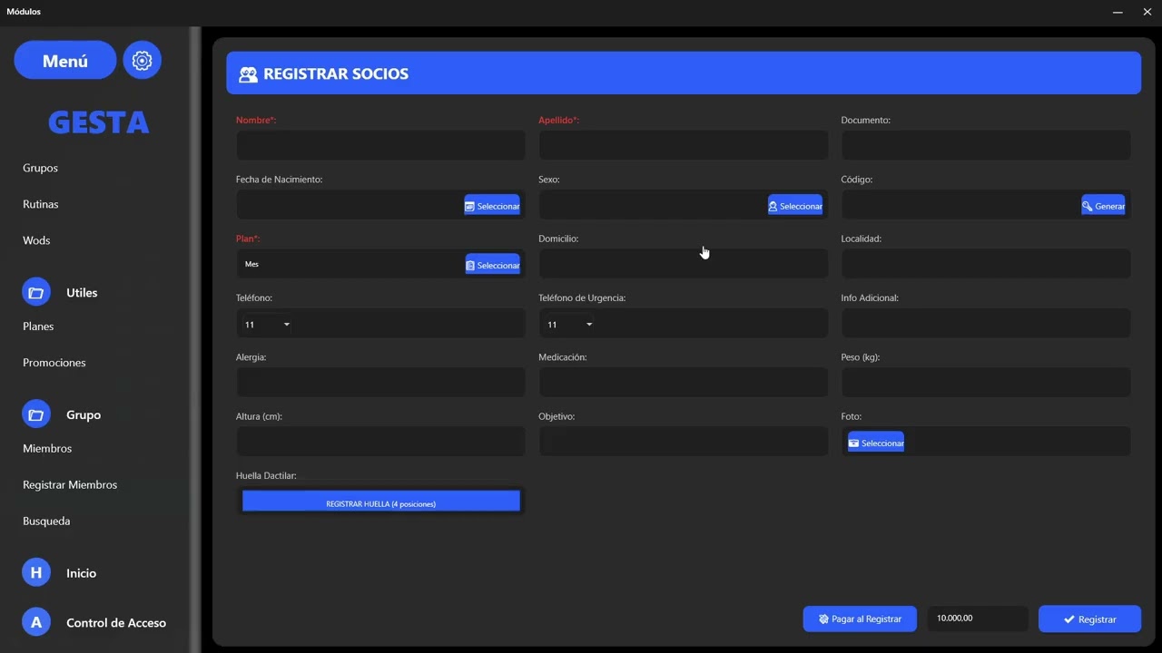Open Control de Acceso label
Image resolution: width=1162 pixels, height=653 pixels.
coord(116,623)
